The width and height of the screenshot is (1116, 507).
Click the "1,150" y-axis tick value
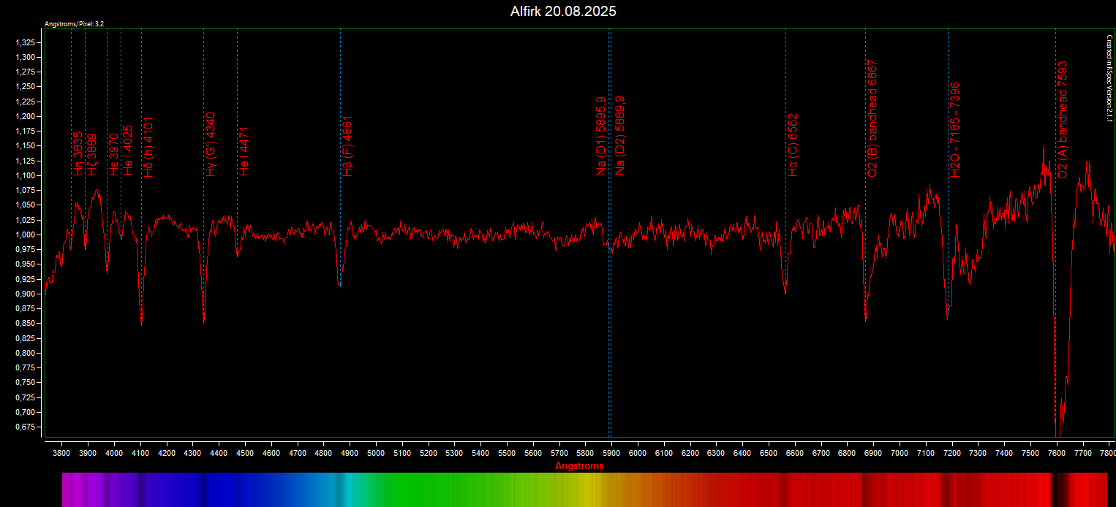pos(25,146)
